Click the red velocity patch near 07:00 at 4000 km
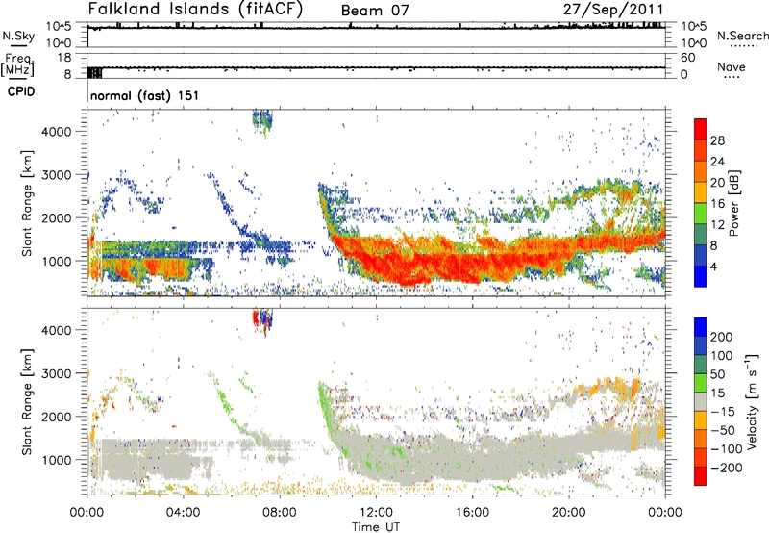Screen dimensions: 769x533 (256, 318)
